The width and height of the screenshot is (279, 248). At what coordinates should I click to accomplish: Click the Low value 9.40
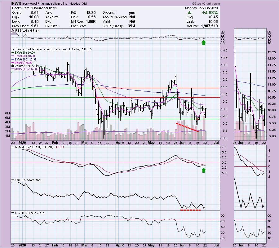[35, 21]
